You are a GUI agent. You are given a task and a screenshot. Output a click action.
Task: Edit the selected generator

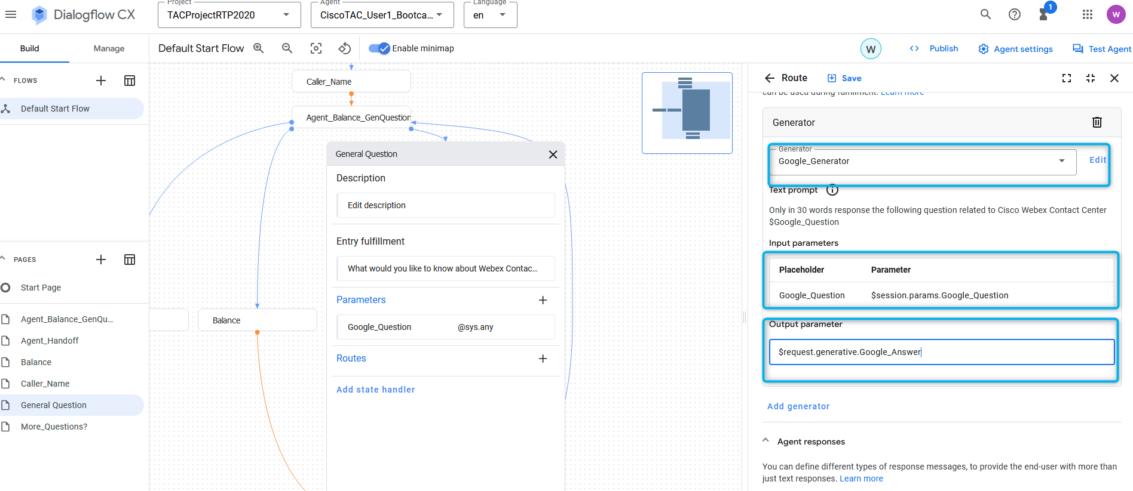coord(1097,160)
